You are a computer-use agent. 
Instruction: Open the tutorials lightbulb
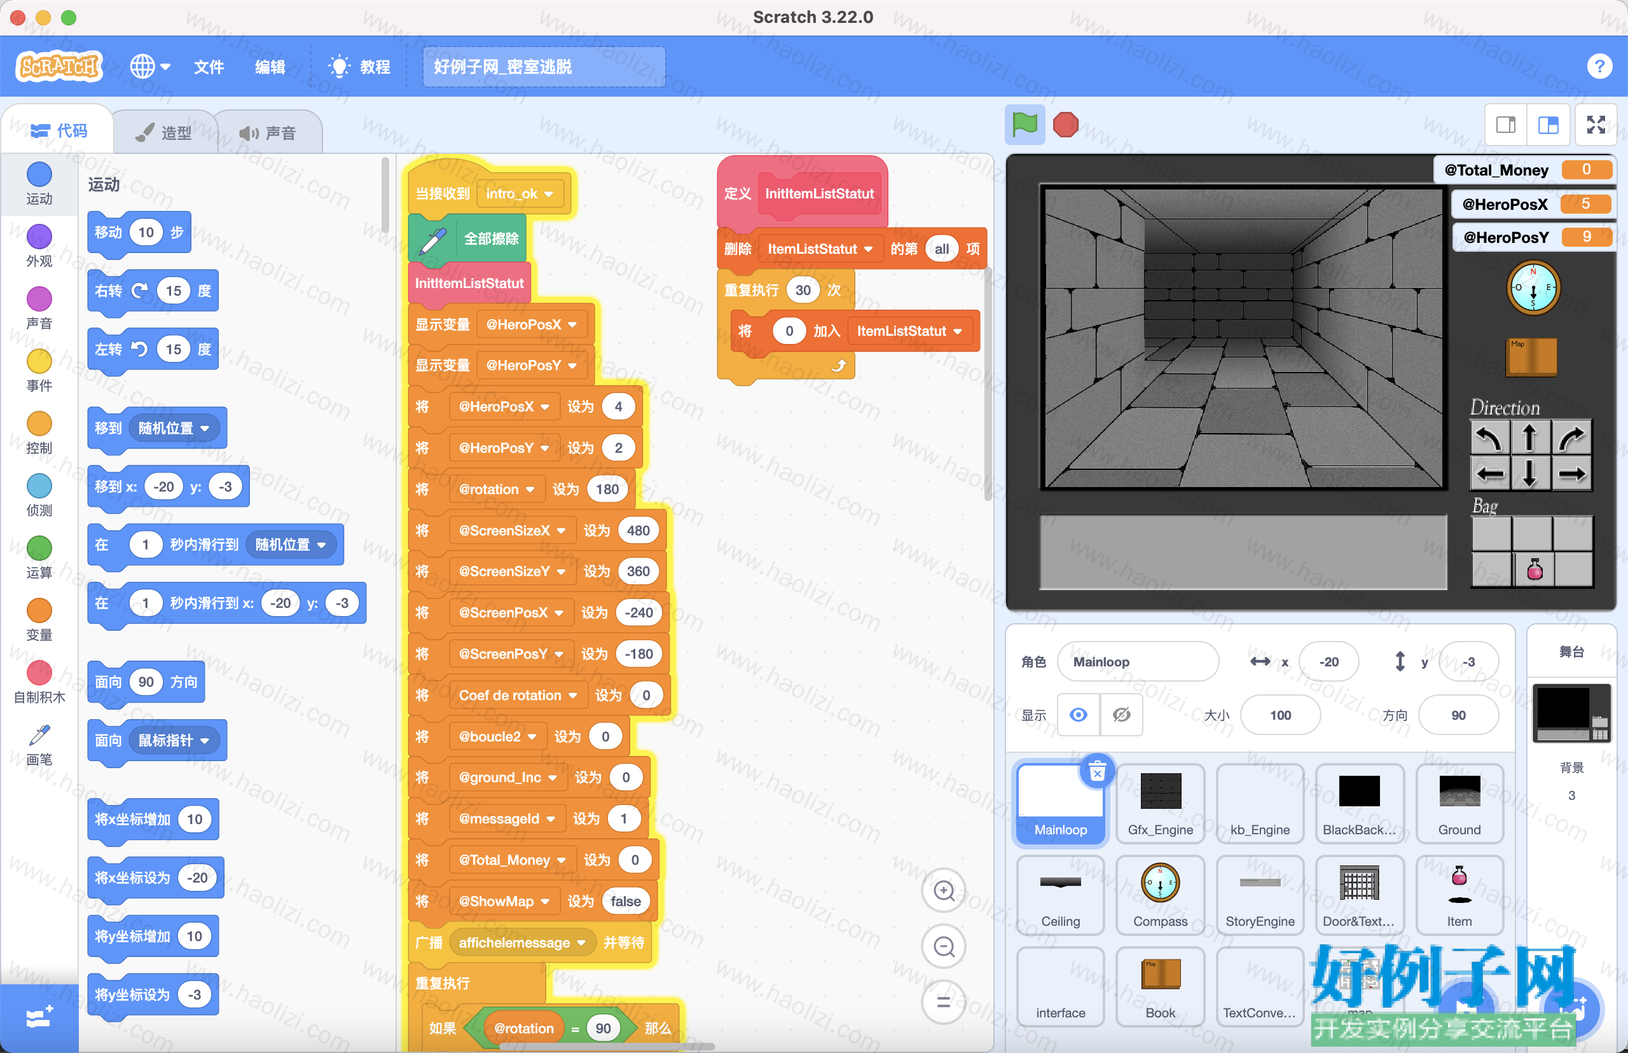(x=338, y=66)
